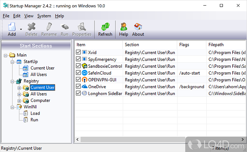Expand the Registry All Users node
247x152 pixels.
[19, 94]
